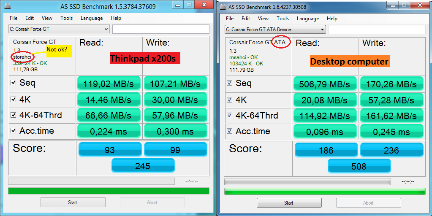
Task: Click the app icon in the right window's title bar
Action: tap(223, 6)
